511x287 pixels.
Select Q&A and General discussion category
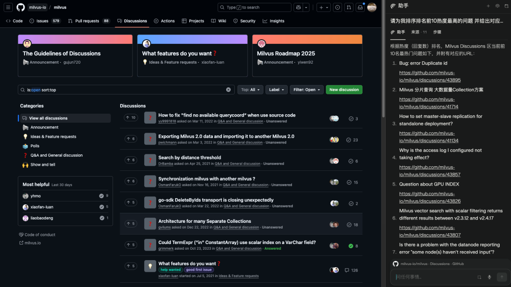[56, 155]
